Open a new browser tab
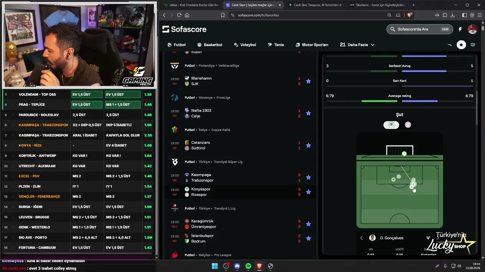The image size is (485, 272). 413,5
